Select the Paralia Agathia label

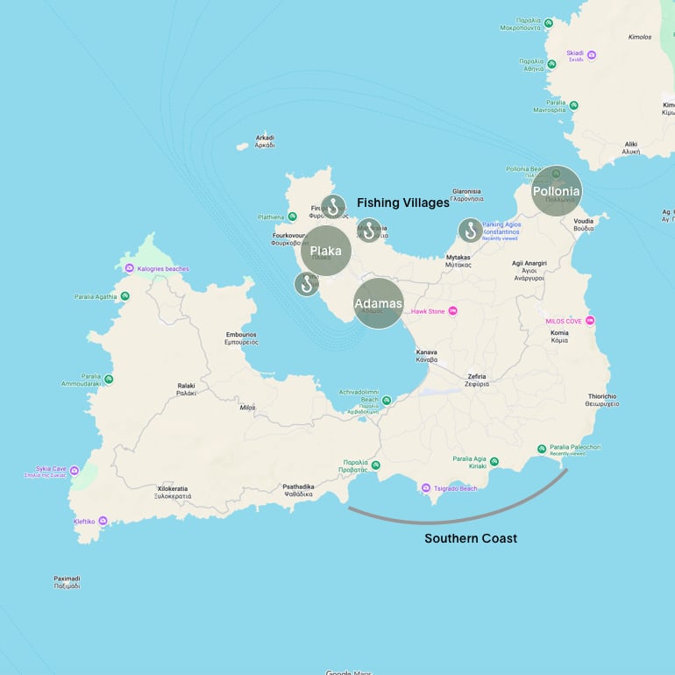[96, 296]
